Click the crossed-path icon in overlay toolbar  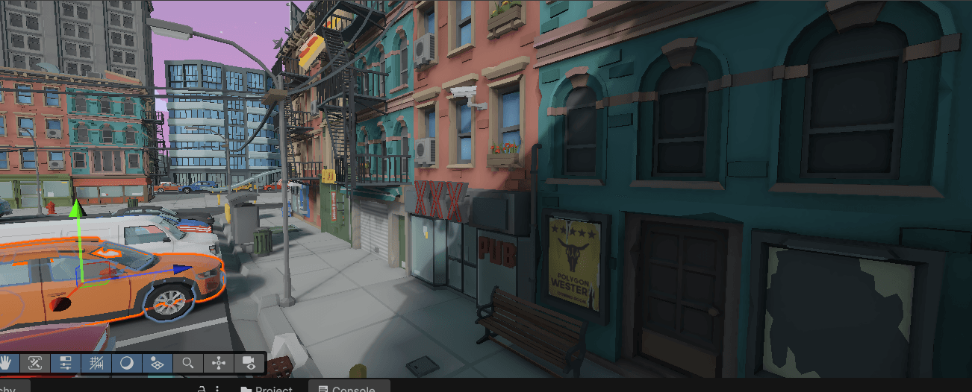[x=34, y=363]
